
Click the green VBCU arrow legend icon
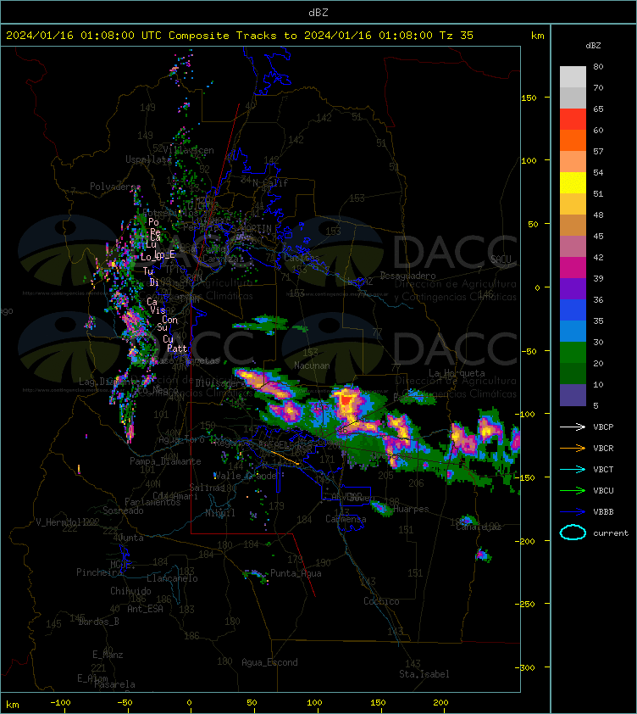coord(573,490)
